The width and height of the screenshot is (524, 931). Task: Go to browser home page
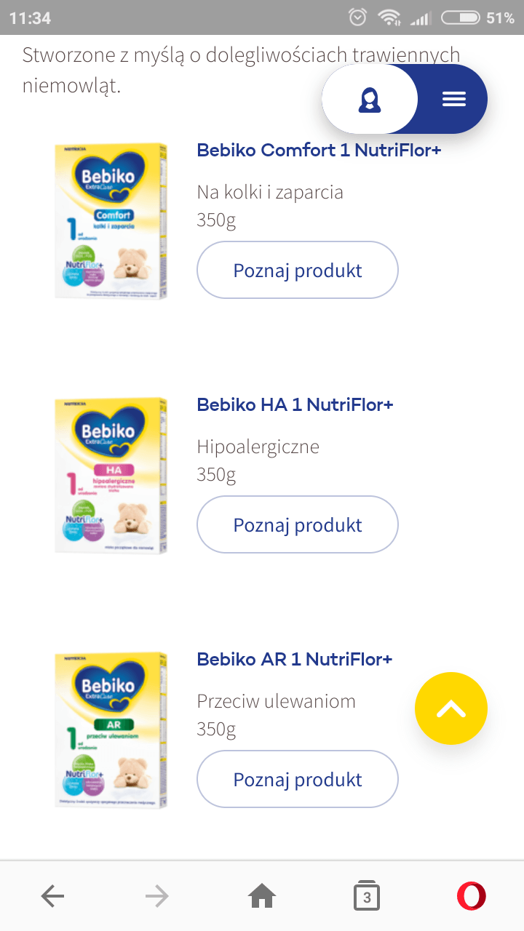pos(262,897)
